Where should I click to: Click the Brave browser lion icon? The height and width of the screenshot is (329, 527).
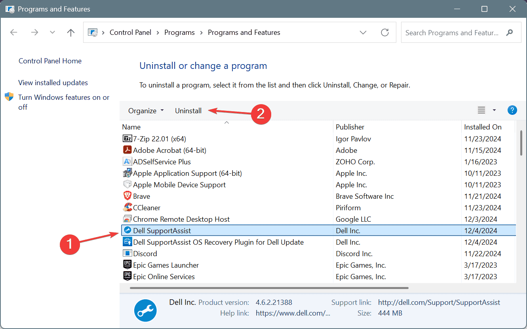point(127,196)
